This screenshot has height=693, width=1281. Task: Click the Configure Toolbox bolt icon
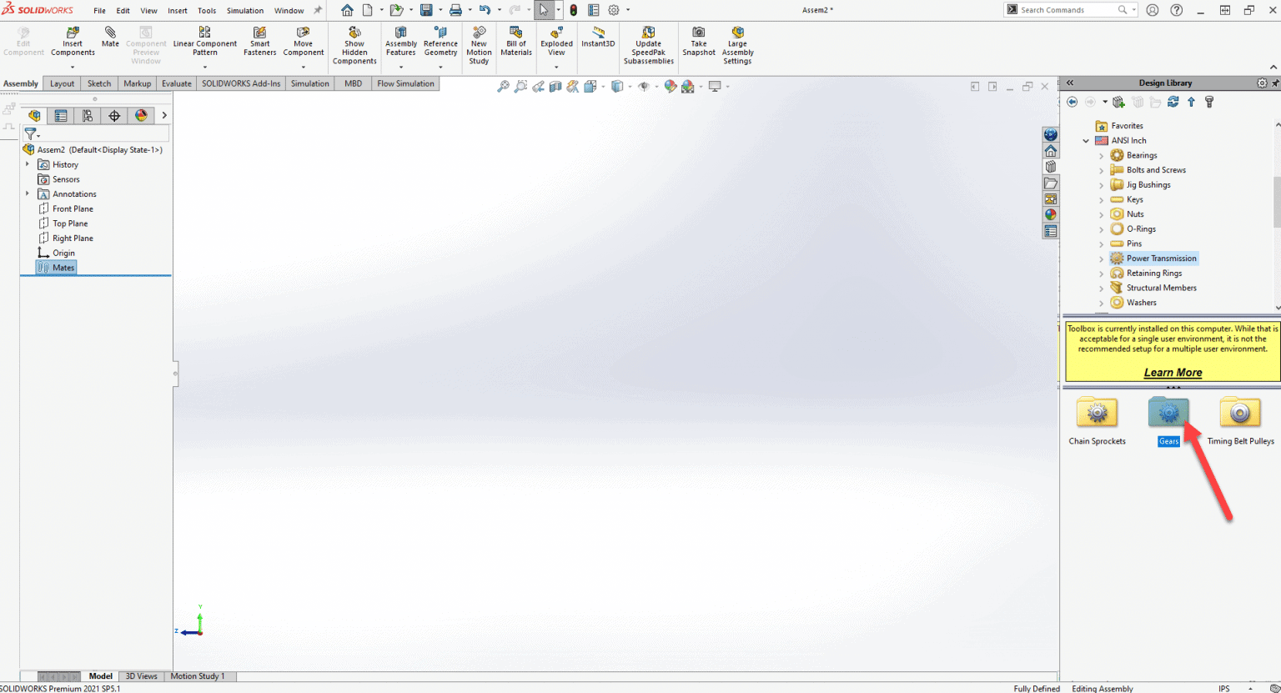pyautogui.click(x=1209, y=102)
